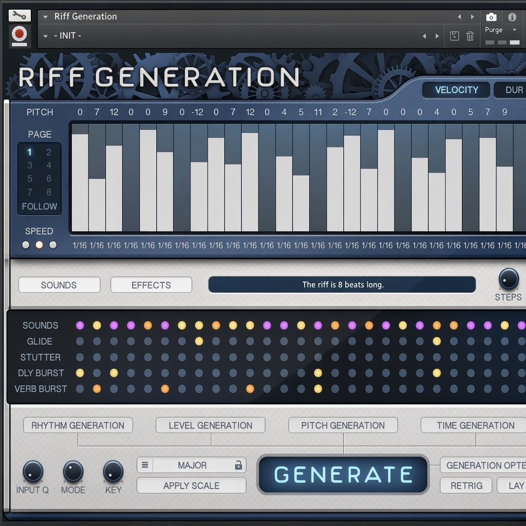Switch to the VELOCITY tab
526x526 pixels.
pyautogui.click(x=456, y=90)
